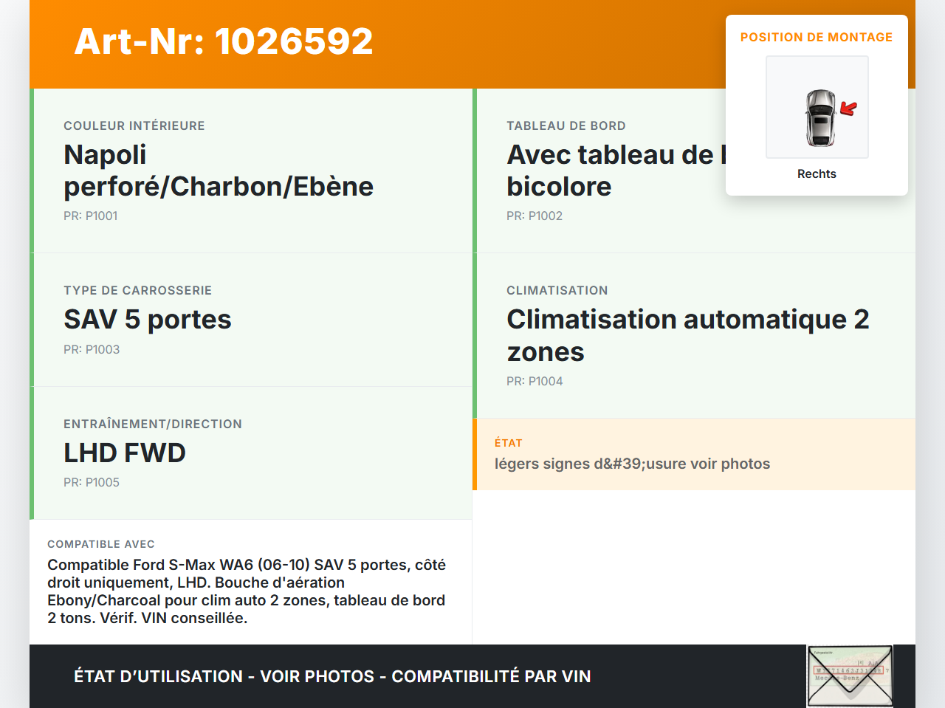945x708 pixels.
Task: Click the ÉTAT wear condition note
Action: (632, 464)
